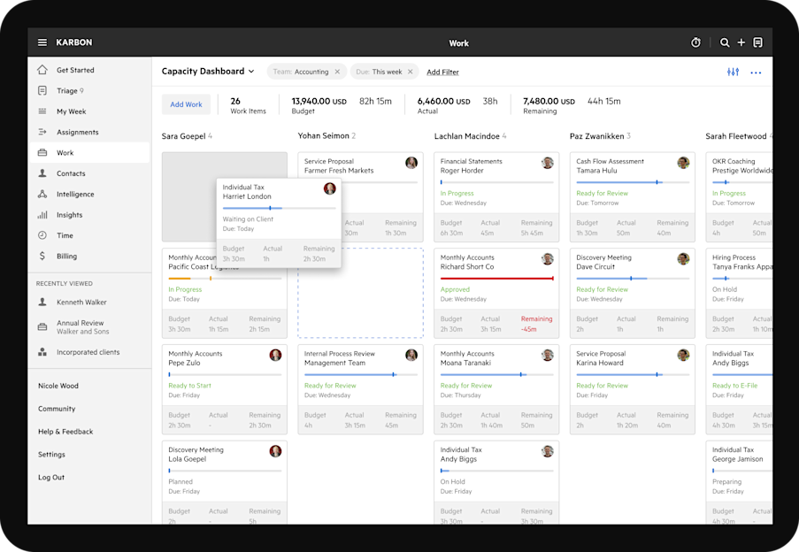Open Triage in the sidebar
This screenshot has width=799, height=552.
pos(90,90)
